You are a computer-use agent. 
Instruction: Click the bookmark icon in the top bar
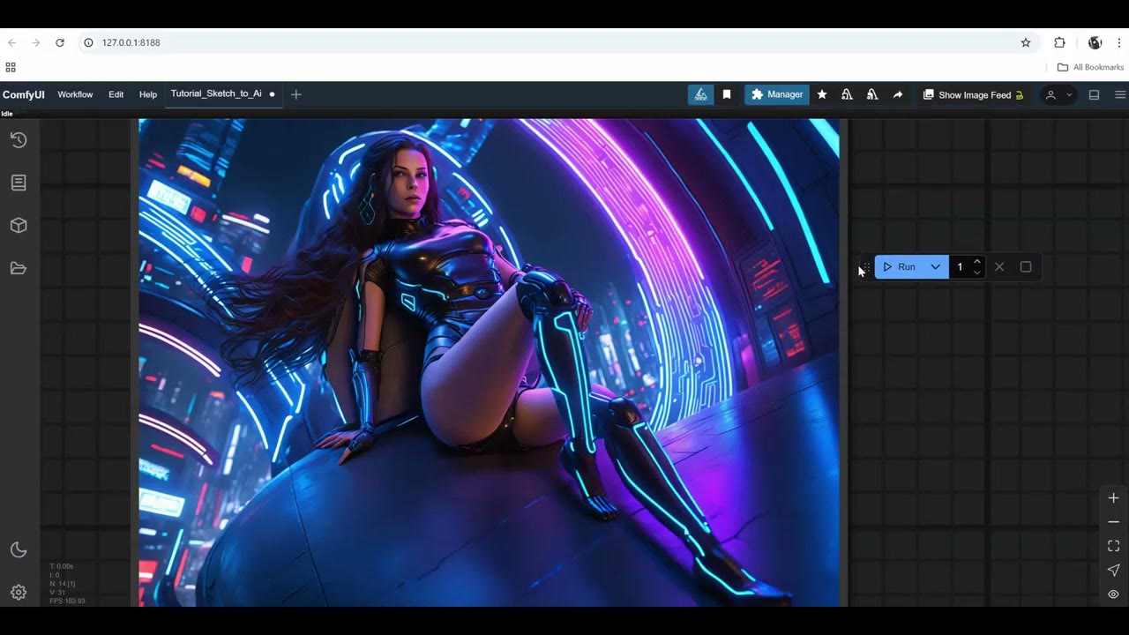pos(727,94)
